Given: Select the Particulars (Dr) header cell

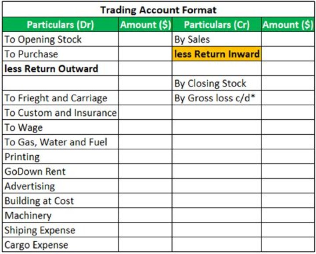Looking at the screenshot, I should [x=60, y=25].
